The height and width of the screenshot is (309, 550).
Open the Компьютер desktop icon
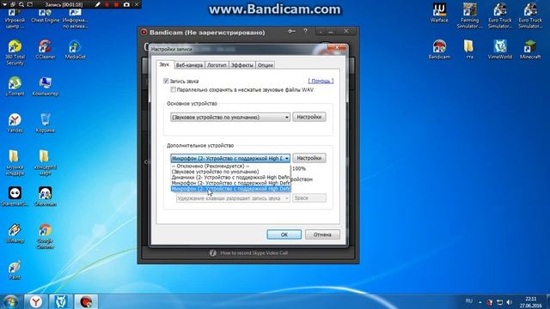(x=45, y=86)
